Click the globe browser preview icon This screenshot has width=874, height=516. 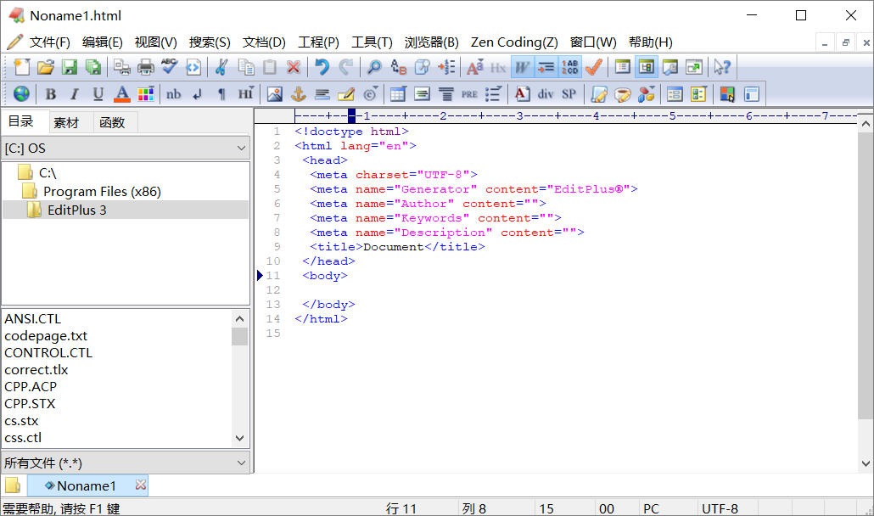pyautogui.click(x=21, y=93)
